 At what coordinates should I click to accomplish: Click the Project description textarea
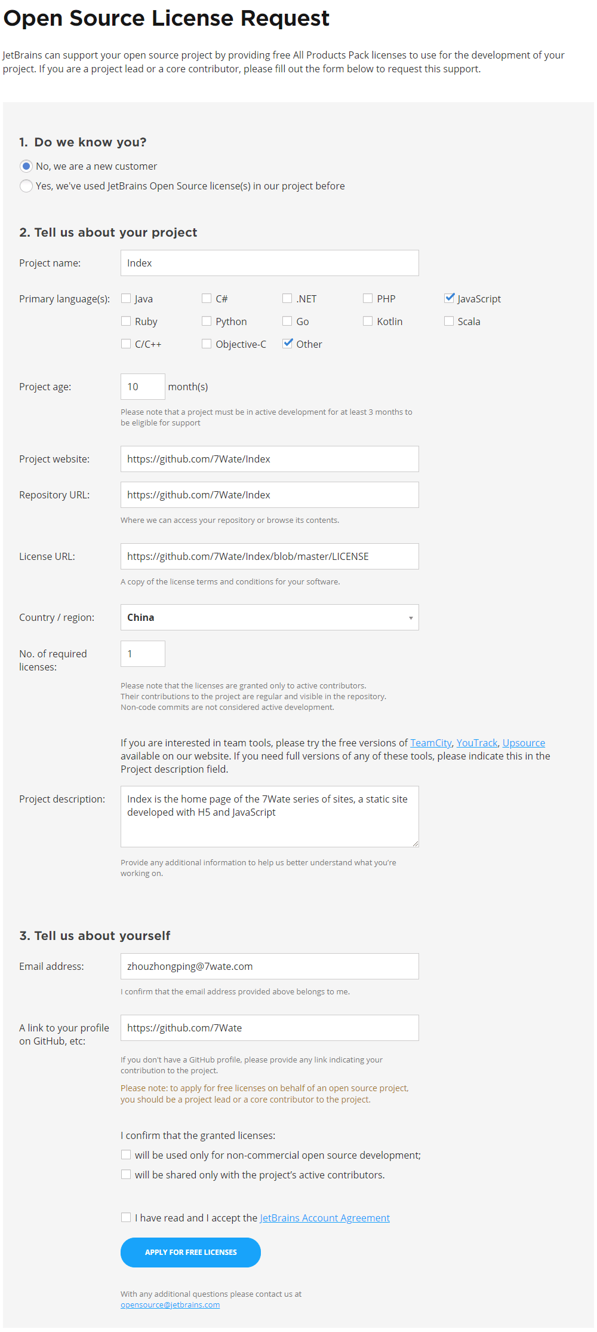coord(269,816)
